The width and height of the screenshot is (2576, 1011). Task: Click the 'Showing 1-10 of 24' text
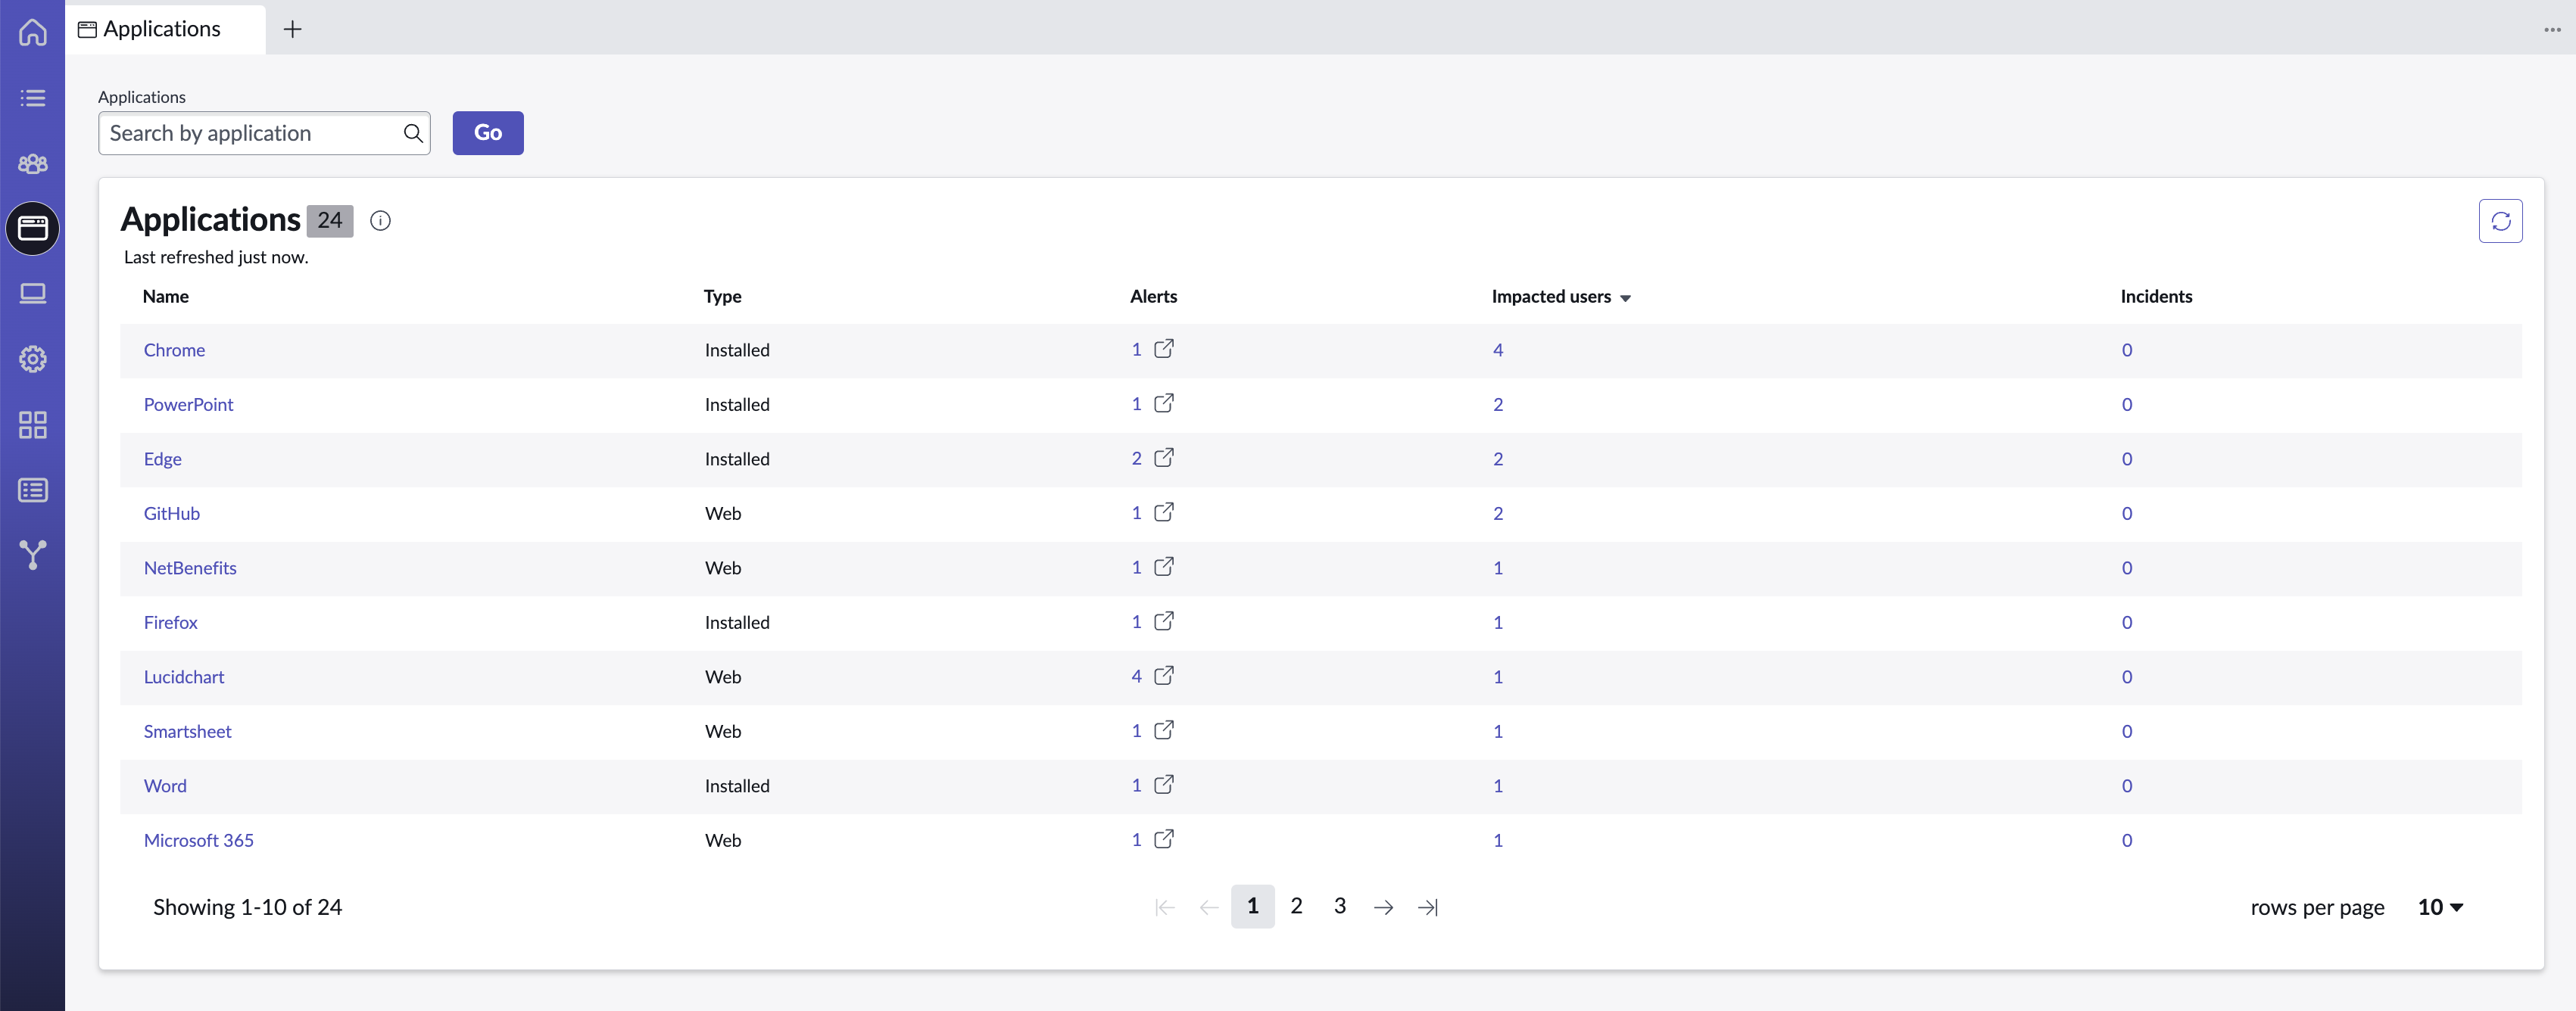point(247,907)
